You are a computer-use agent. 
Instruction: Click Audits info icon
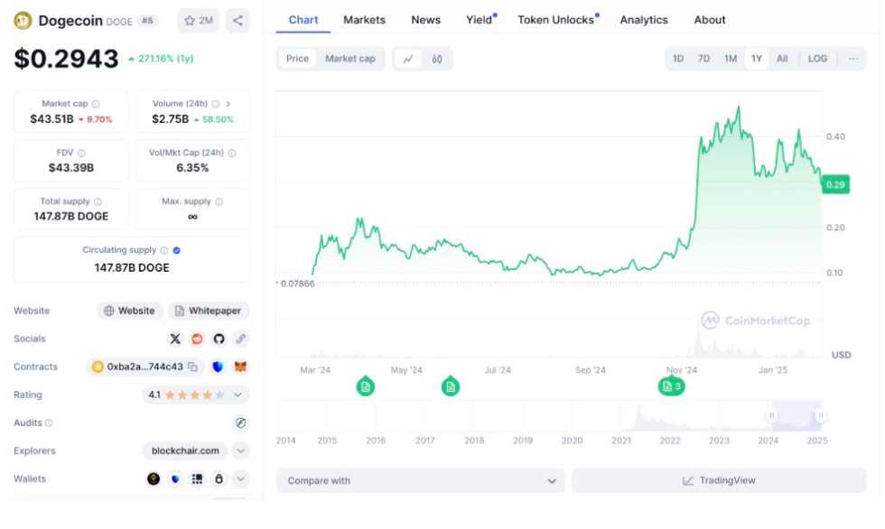click(x=49, y=423)
